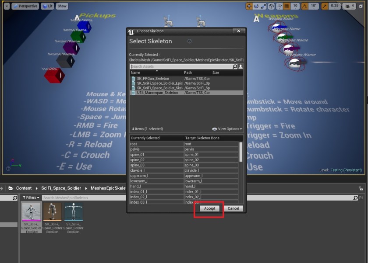Toggle scale snapping in viewport toolbar

pyautogui.click(x=324, y=6)
